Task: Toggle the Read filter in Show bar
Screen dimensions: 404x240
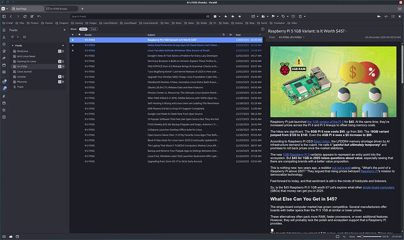Action: coord(83,28)
